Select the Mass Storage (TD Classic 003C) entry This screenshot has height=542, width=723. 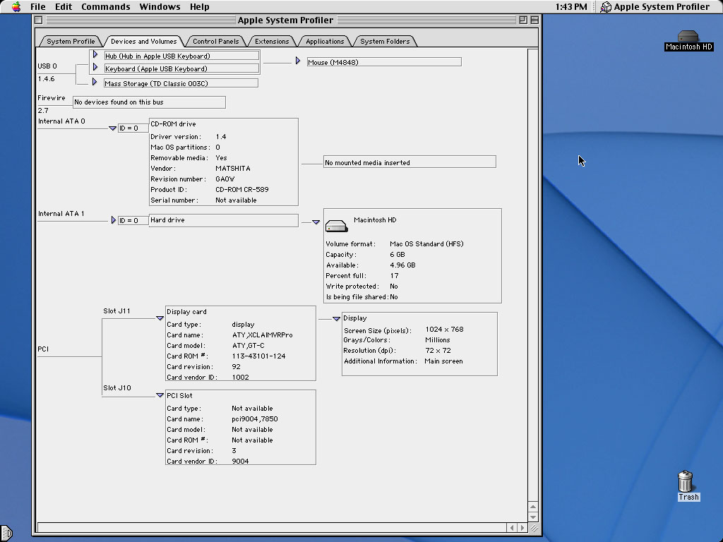click(x=181, y=83)
